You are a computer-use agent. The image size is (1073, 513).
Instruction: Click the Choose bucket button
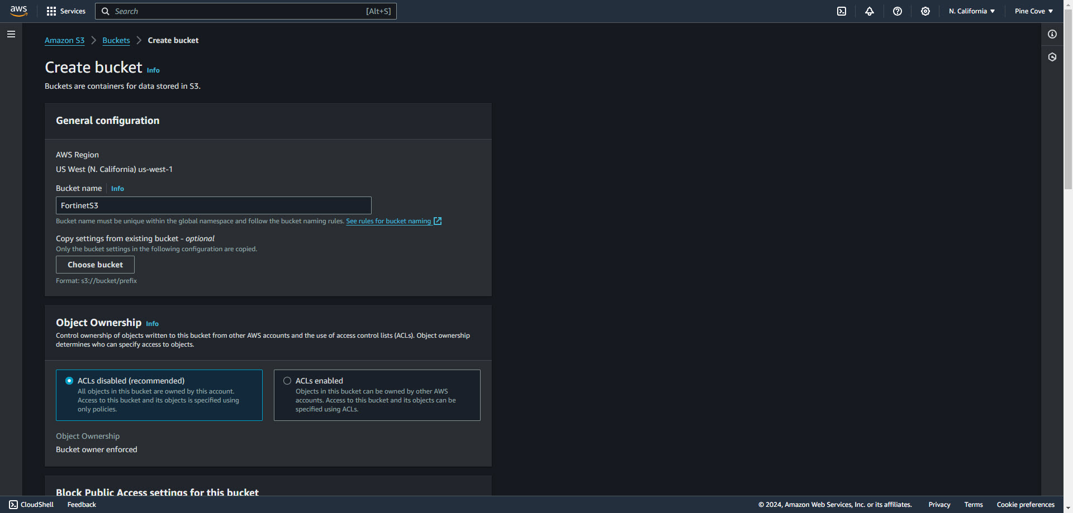[x=95, y=265]
